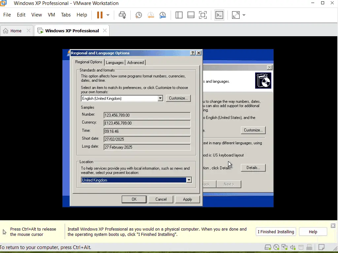Close the setup wizard window behind
This screenshot has height=253, width=338.
click(x=269, y=67)
